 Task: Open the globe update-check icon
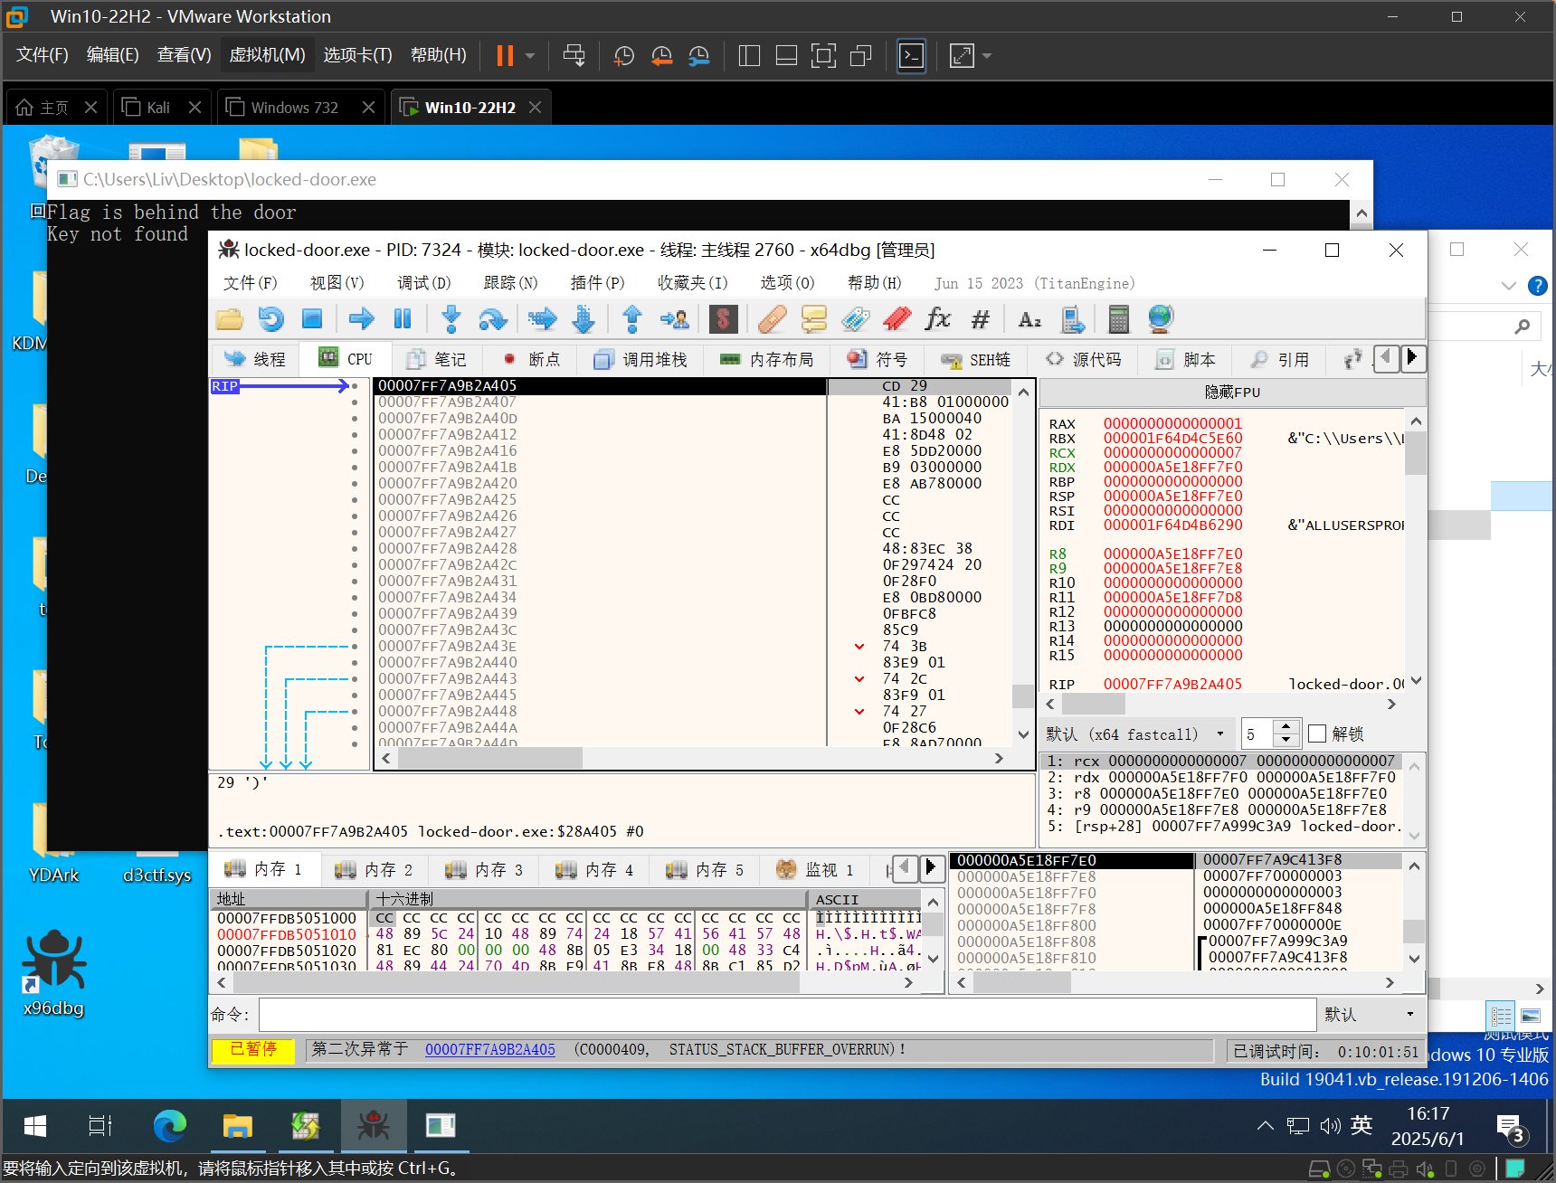pos(1161,318)
